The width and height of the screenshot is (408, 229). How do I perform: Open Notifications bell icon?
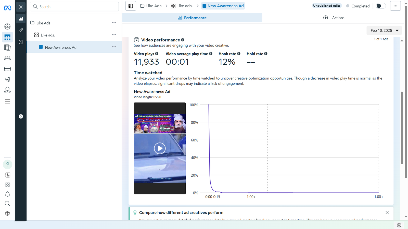coord(7,194)
